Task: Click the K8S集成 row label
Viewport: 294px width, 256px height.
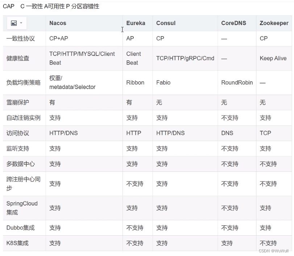Action: point(16,243)
